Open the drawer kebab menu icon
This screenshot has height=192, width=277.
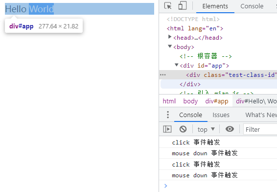point(168,115)
